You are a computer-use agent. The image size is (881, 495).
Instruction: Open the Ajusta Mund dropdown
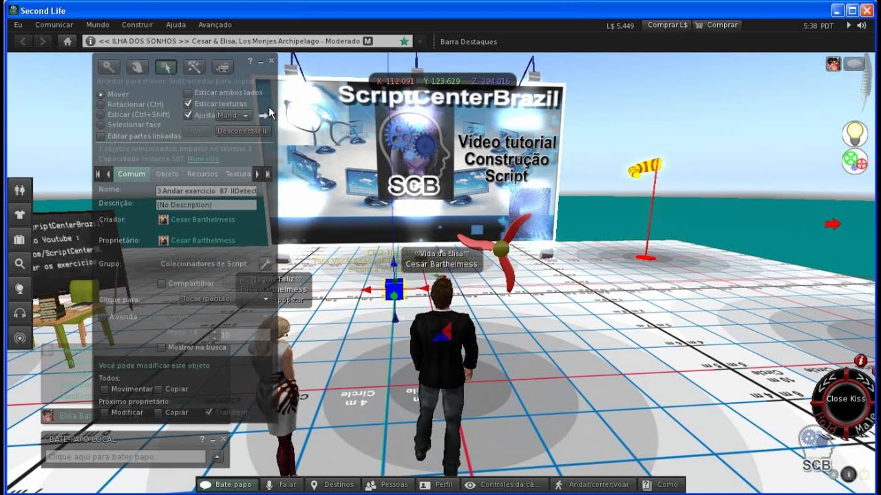click(x=233, y=115)
